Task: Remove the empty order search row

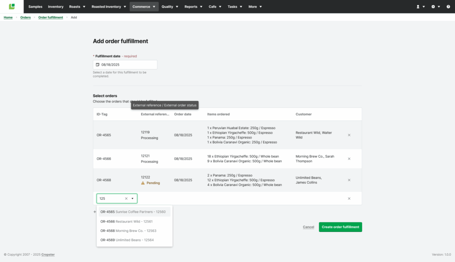Action: pyautogui.click(x=349, y=198)
